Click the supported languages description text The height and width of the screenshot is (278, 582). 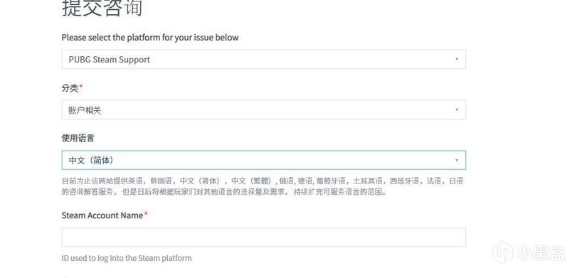[263, 186]
